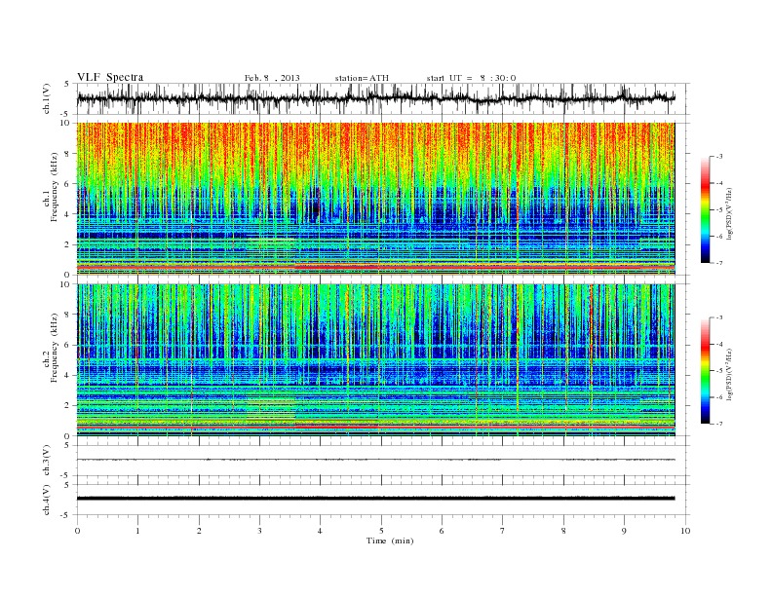Click the "station=ATH" header text

pos(362,78)
